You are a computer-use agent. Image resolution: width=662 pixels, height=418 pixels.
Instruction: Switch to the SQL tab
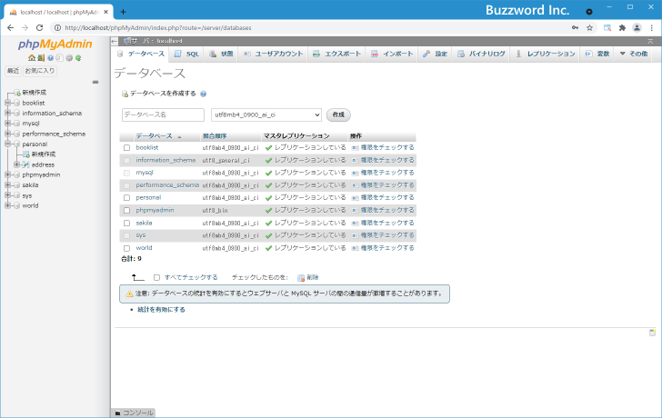pos(186,55)
